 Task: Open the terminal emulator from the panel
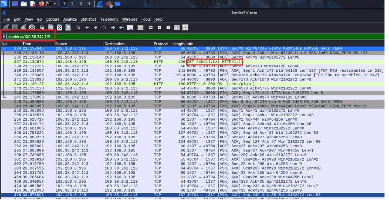(x=49, y=4)
